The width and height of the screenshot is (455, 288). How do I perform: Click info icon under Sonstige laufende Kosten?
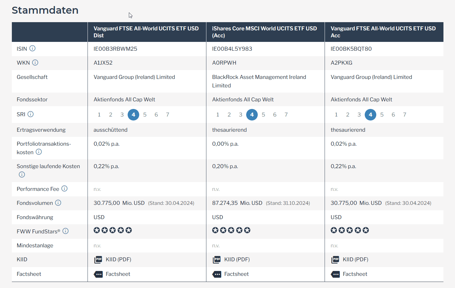coord(22,174)
